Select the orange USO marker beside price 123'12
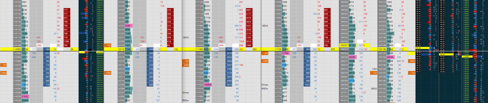 108,73
